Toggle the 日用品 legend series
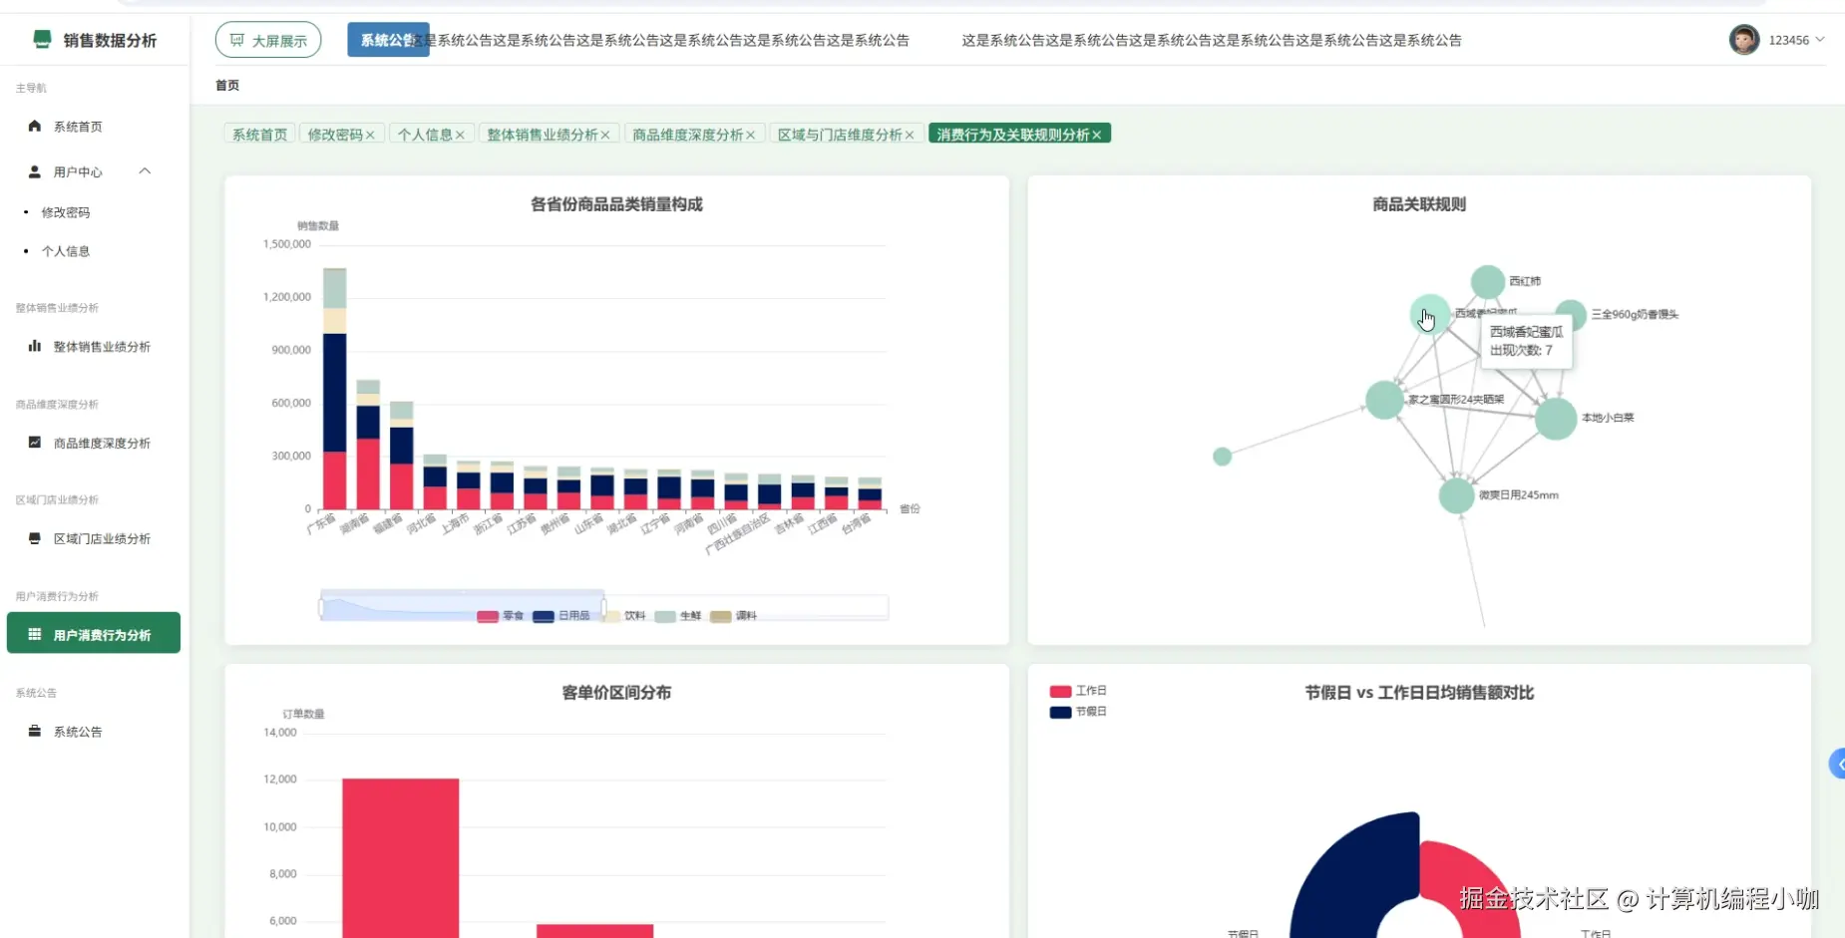Image resolution: width=1845 pixels, height=938 pixels. [561, 616]
